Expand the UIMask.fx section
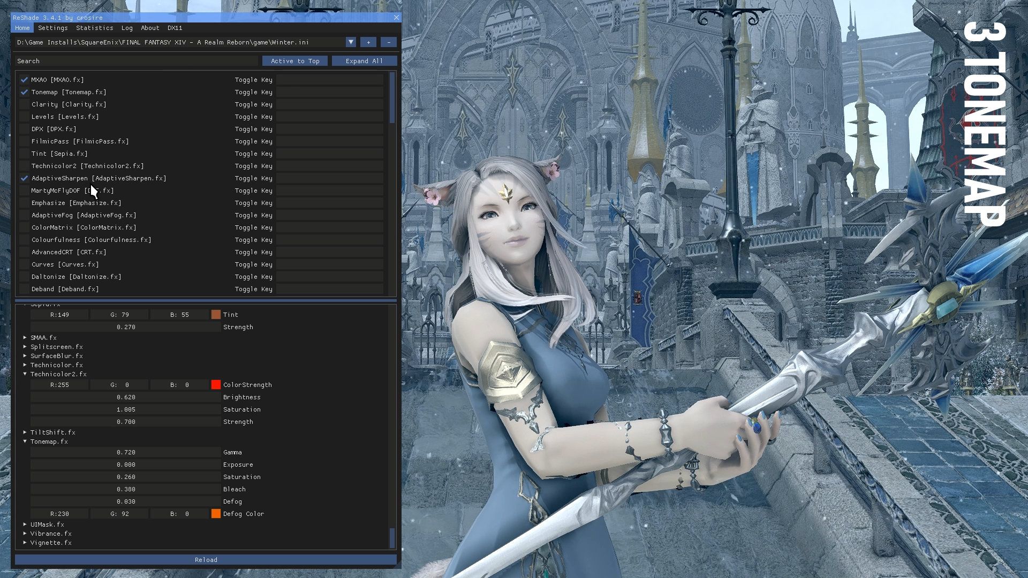 pos(25,524)
